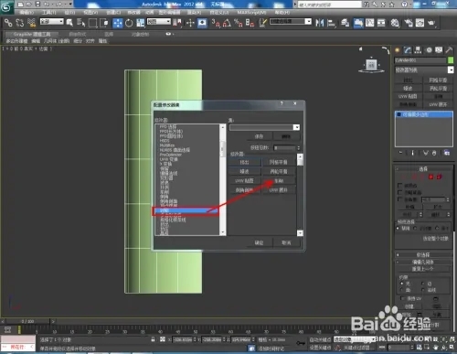Image resolution: width=457 pixels, height=354 pixels.
Task: Activate the Select and Move tool
Action: (x=118, y=23)
